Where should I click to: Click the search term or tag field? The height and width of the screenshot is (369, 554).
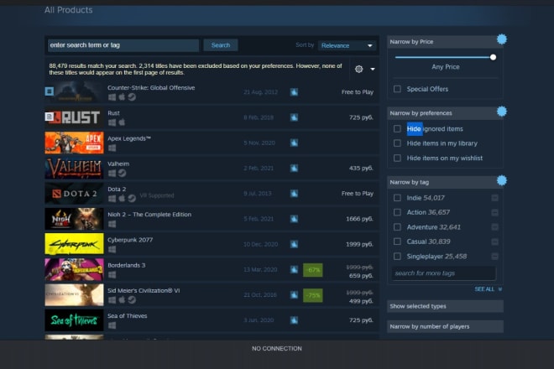[x=123, y=45]
